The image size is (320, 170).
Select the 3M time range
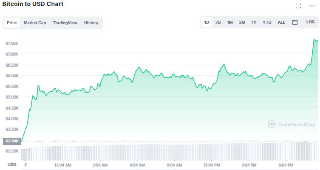coord(242,22)
